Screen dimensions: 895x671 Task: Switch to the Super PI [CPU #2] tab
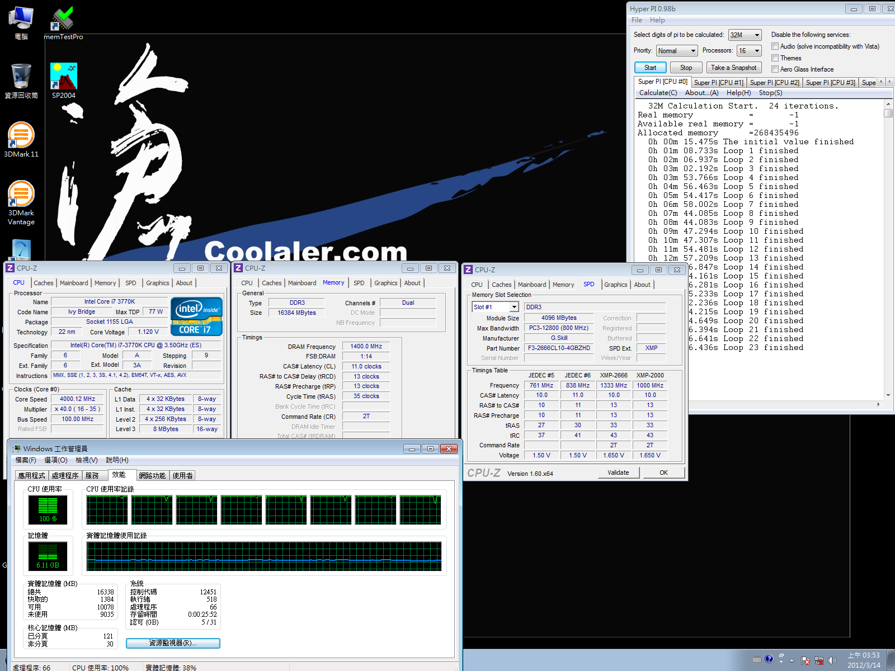[775, 82]
